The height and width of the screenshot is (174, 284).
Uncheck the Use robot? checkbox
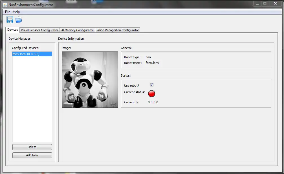(x=152, y=85)
